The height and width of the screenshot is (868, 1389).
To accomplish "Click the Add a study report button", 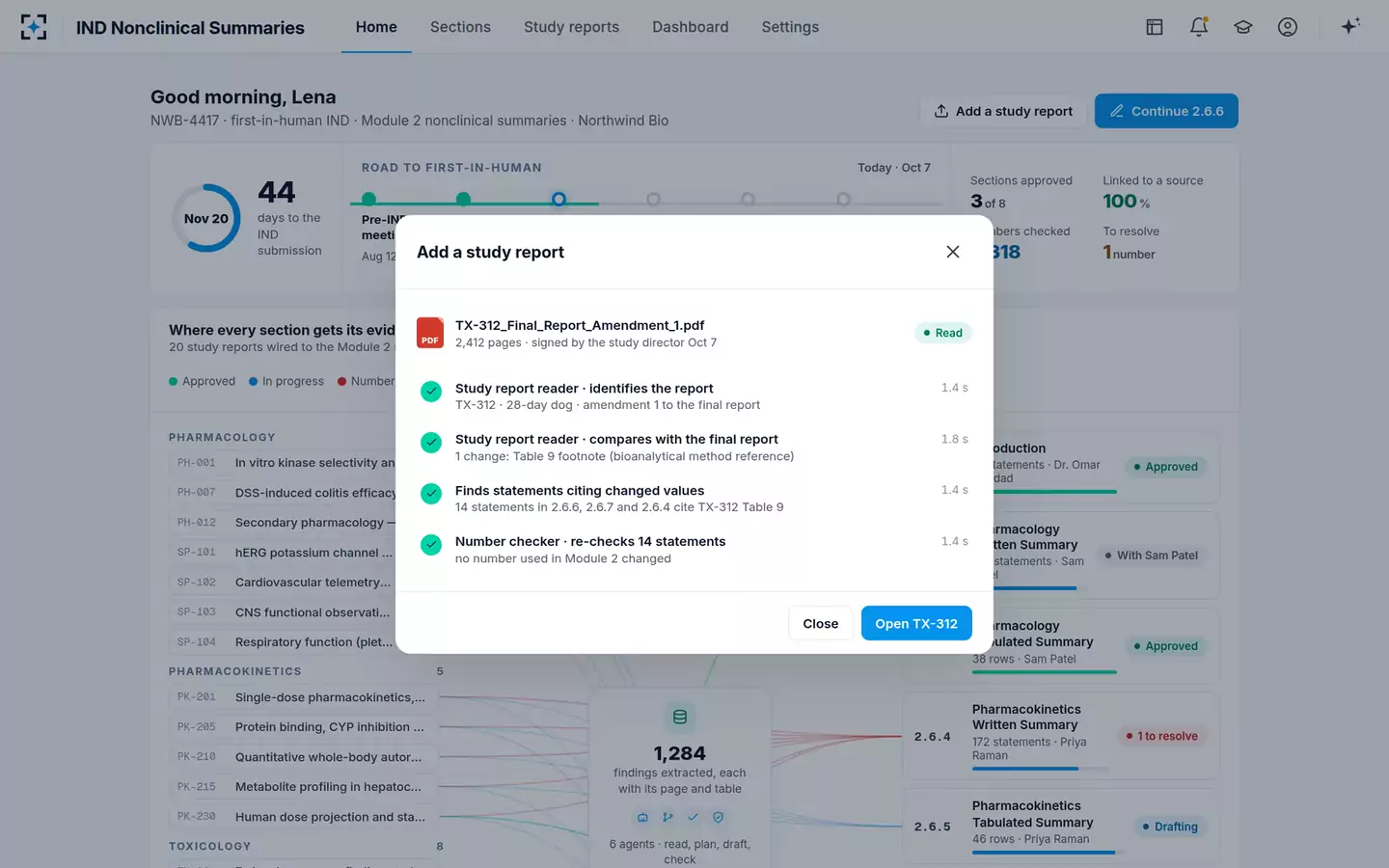I will click(1003, 111).
